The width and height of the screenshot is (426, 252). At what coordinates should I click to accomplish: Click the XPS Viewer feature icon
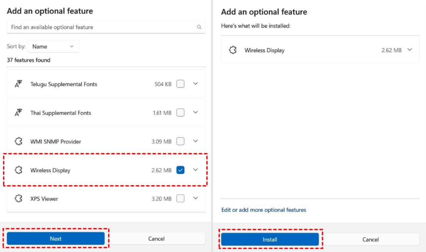click(18, 198)
